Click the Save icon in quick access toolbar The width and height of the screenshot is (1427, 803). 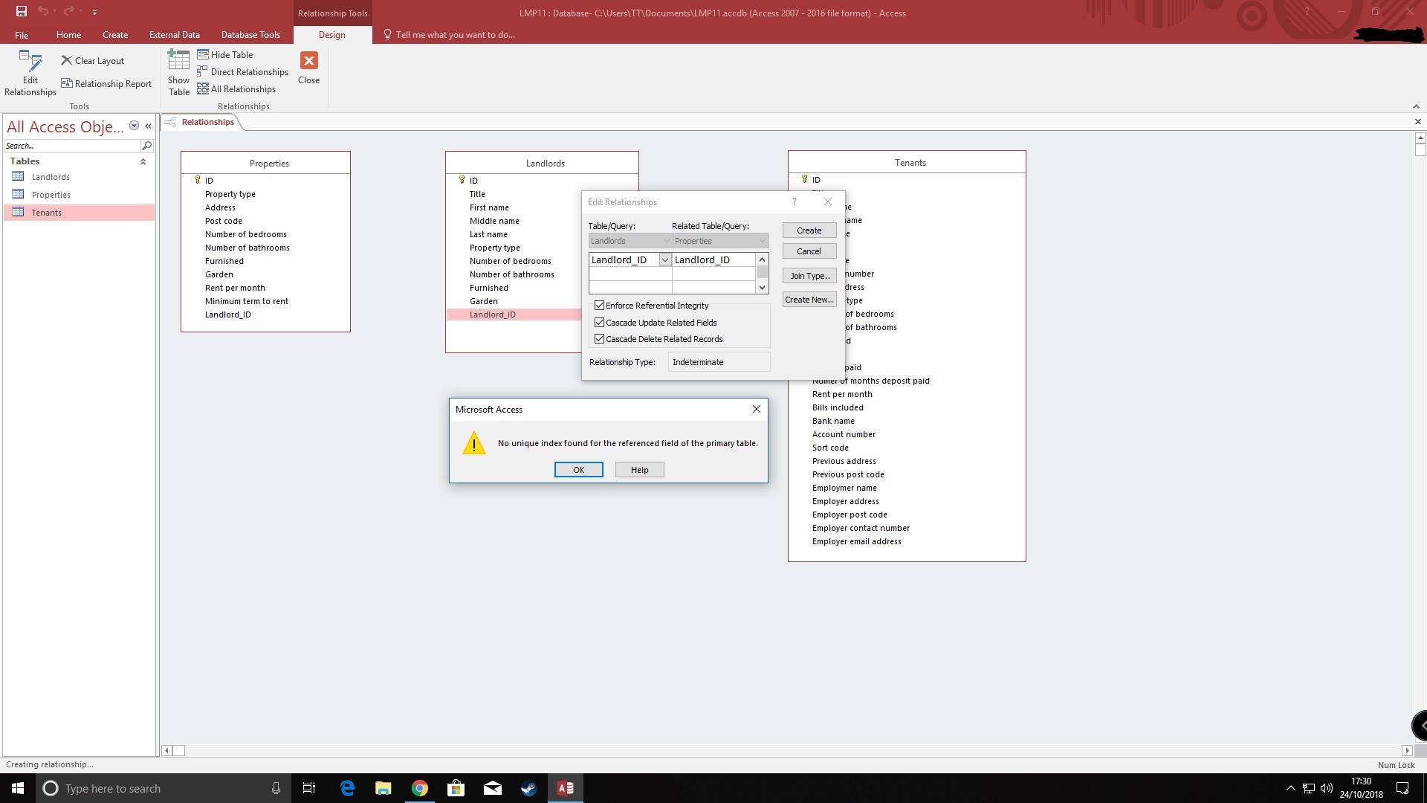tap(22, 11)
